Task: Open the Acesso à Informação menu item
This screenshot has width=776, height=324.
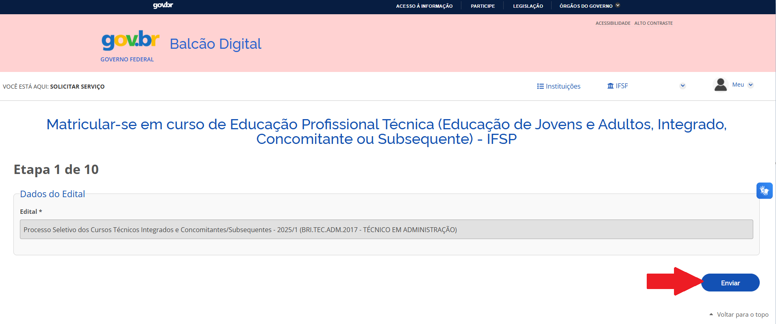Action: [x=424, y=6]
